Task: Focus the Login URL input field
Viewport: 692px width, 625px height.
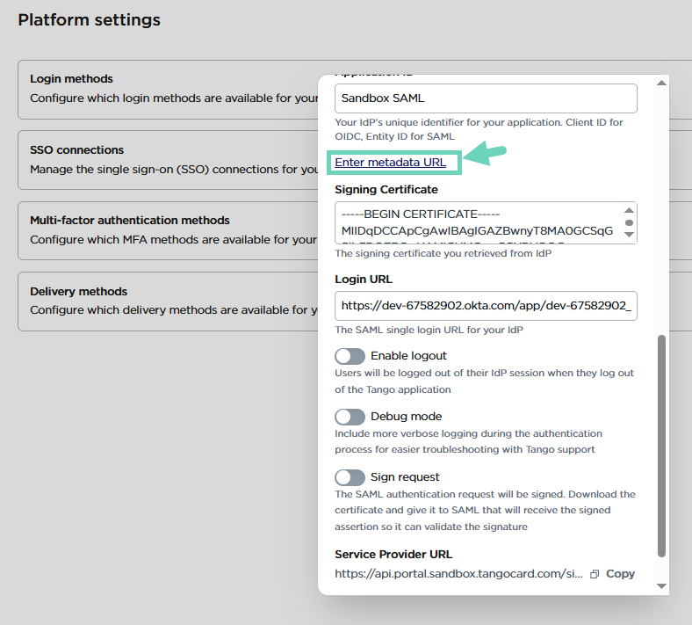Action: (486, 306)
